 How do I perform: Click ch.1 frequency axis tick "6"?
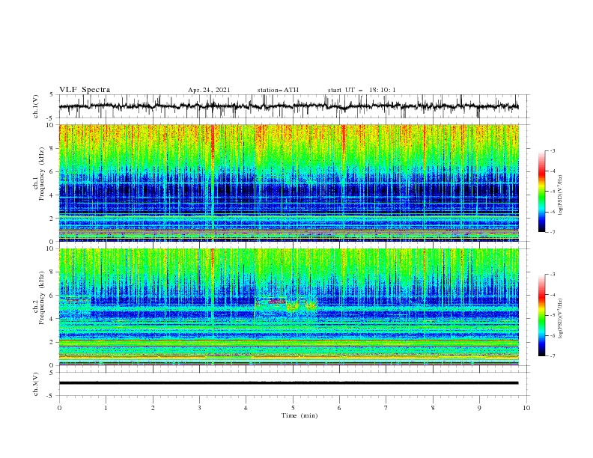tap(52, 171)
